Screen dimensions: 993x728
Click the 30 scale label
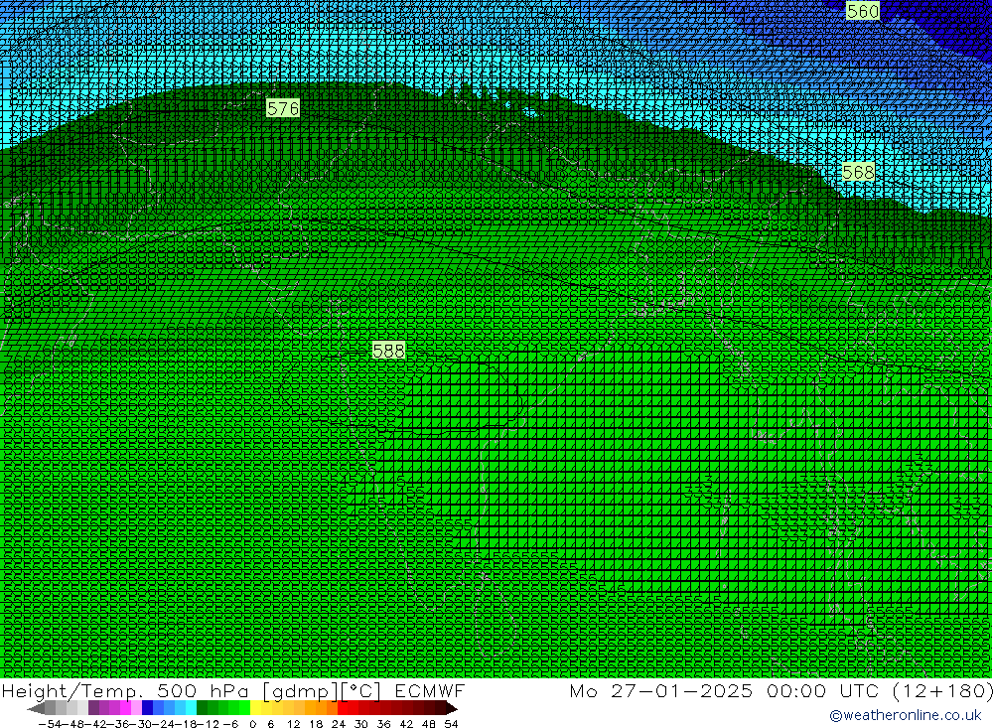coord(361,724)
